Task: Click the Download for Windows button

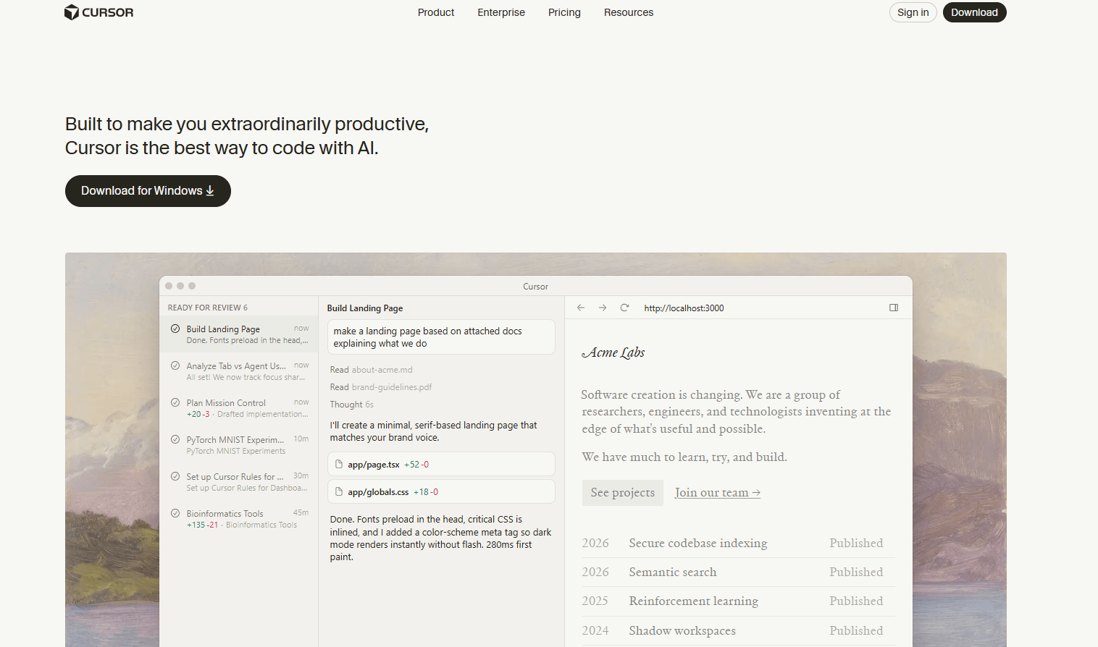Action: [x=148, y=190]
